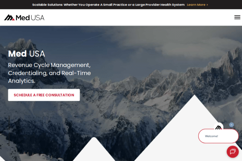
Task: Select the Med USA hero heading
Action: click(26, 54)
